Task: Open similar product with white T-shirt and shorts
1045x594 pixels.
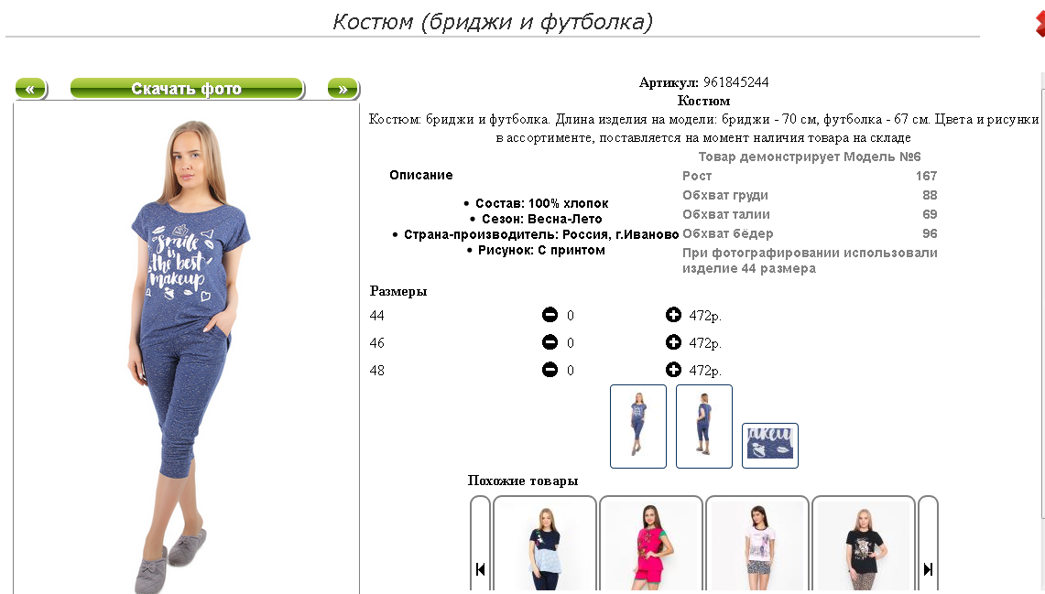Action: pos(757,544)
